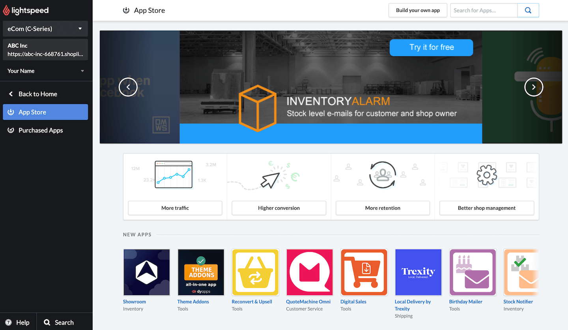568x330 pixels.
Task: Select More traffic category
Action: [175, 208]
